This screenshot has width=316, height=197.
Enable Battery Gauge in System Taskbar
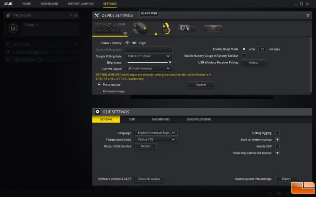(244, 56)
